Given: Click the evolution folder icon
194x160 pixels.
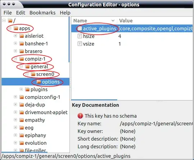Looking at the screenshot, I should coord(22,143).
